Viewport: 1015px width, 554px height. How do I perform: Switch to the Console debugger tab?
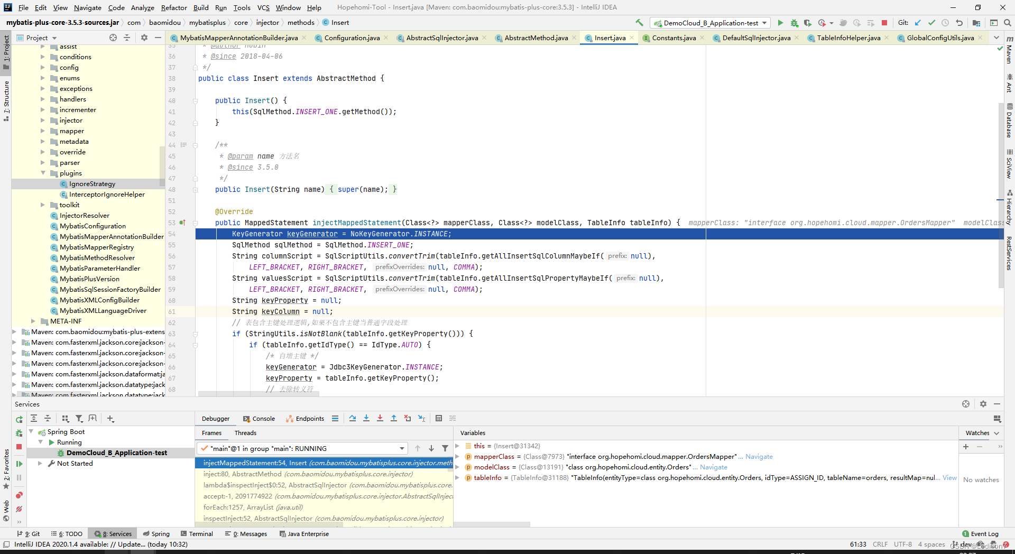click(259, 418)
